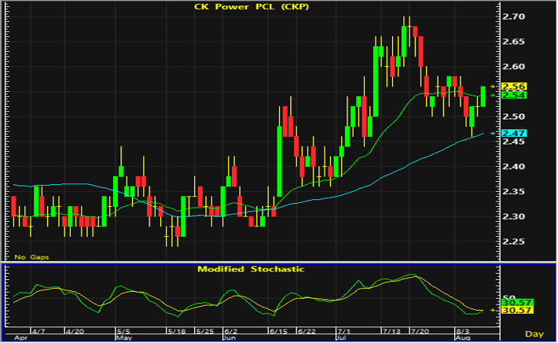Click the 5/25 date marker
The image size is (558, 343).
[x=205, y=331]
